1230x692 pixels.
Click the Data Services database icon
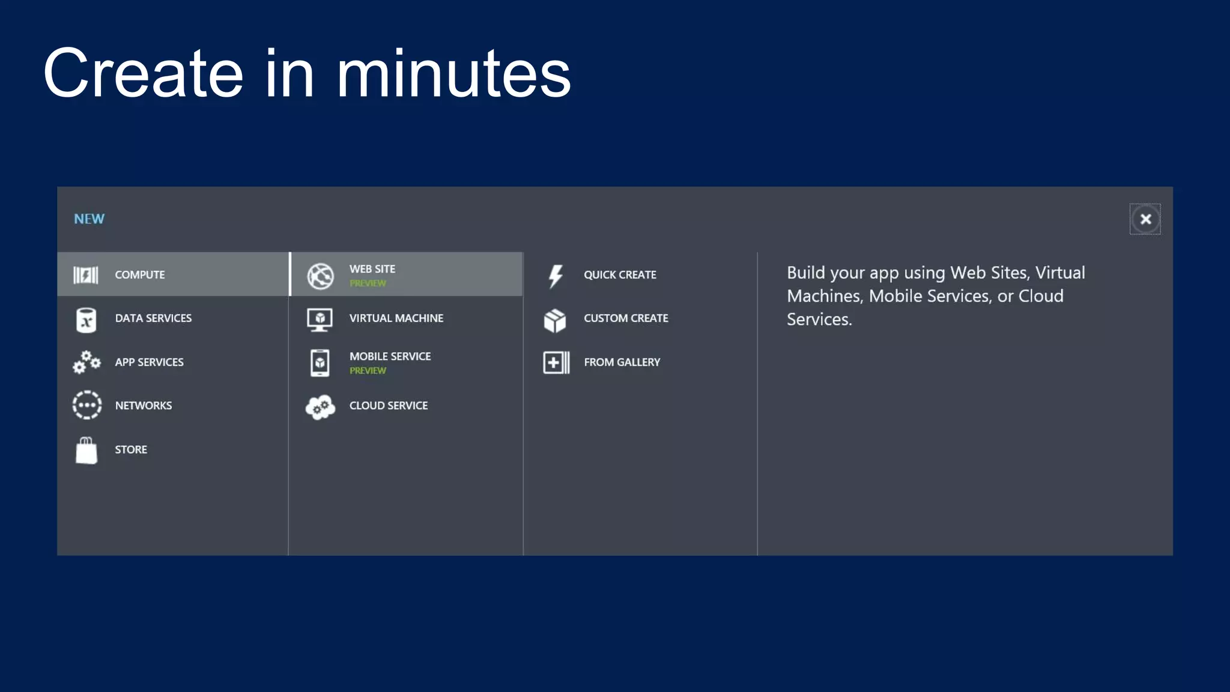[x=86, y=320]
